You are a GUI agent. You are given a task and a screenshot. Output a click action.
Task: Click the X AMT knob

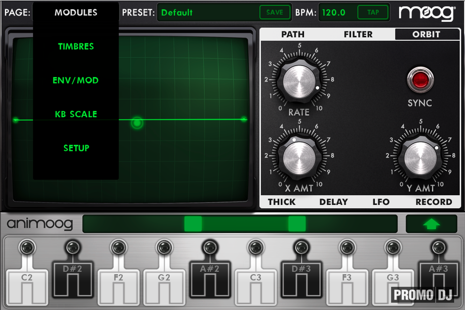tap(299, 158)
